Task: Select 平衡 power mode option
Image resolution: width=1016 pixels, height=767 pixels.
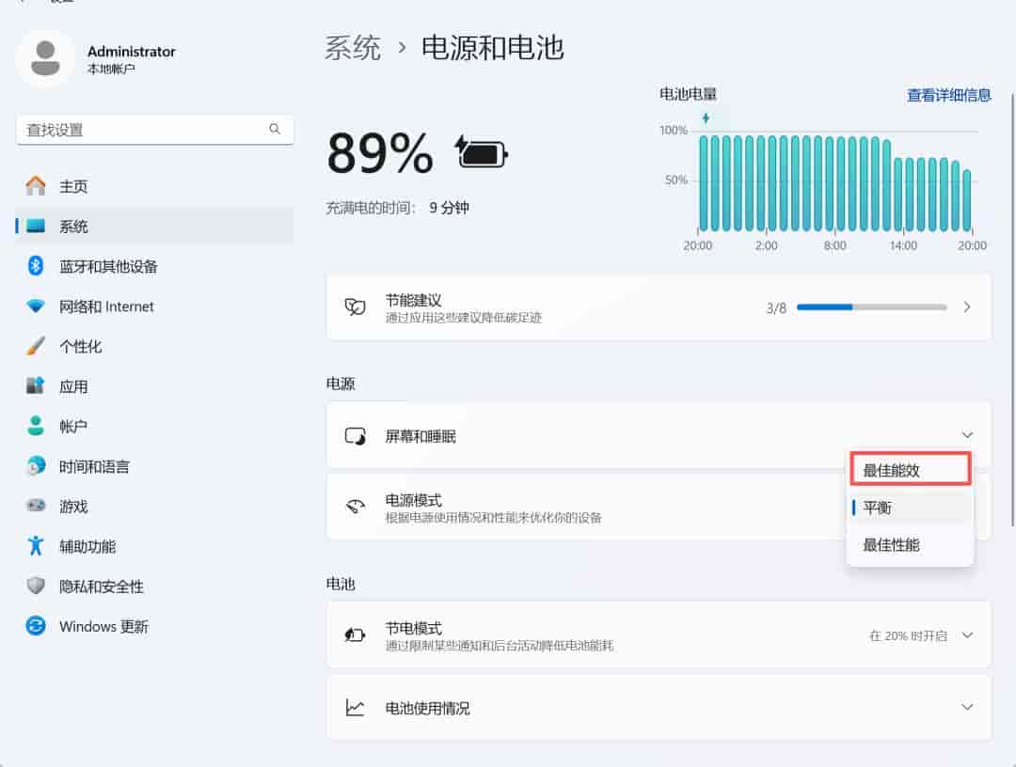Action: pyautogui.click(x=911, y=508)
